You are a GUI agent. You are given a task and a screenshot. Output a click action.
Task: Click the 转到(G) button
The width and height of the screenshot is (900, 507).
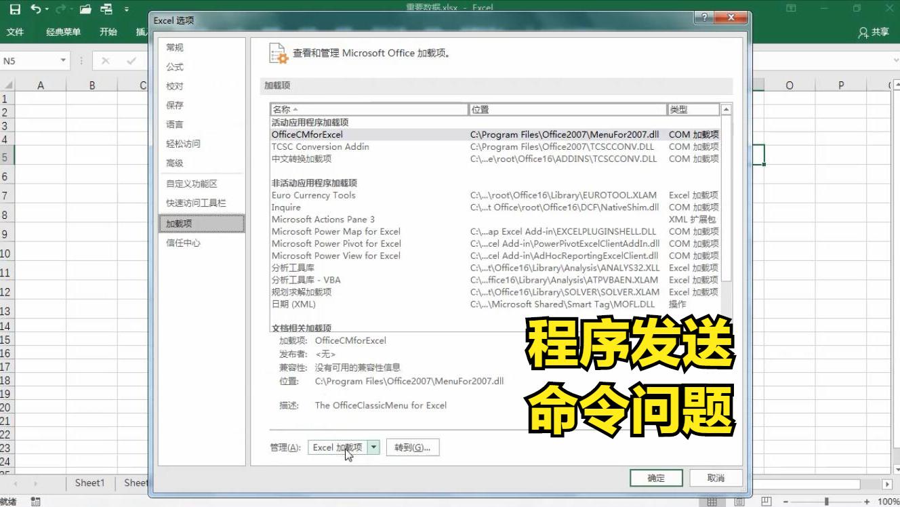tap(413, 447)
